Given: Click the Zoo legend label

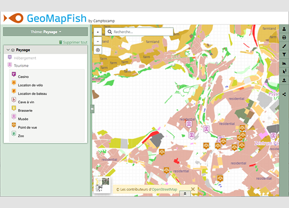Looking at the screenshot, I should pyautogui.click(x=21, y=136).
